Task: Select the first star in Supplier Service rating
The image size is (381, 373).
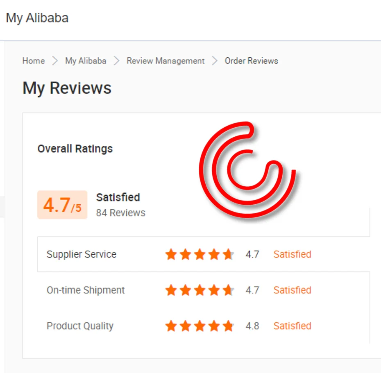Action: [171, 254]
